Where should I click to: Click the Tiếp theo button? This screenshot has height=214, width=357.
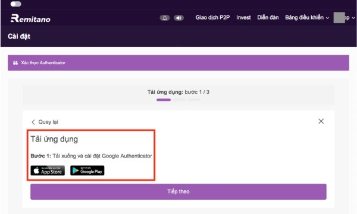pos(178,192)
